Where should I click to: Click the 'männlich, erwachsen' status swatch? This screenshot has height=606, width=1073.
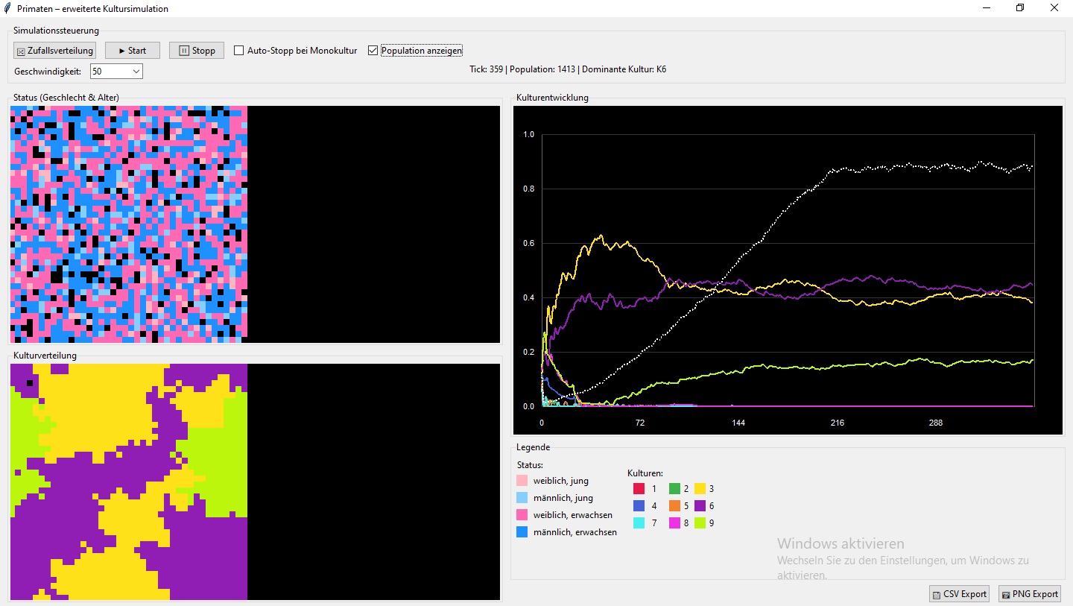pos(522,532)
